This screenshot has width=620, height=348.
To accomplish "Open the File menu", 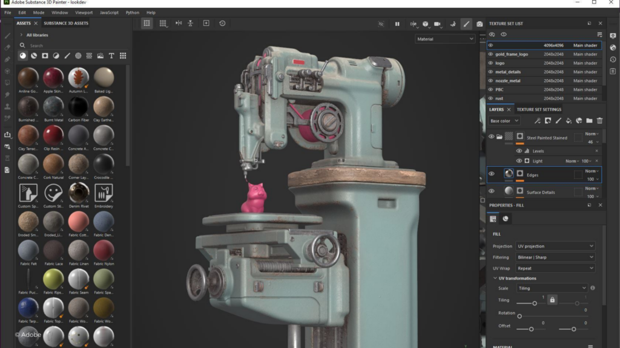I will point(7,13).
